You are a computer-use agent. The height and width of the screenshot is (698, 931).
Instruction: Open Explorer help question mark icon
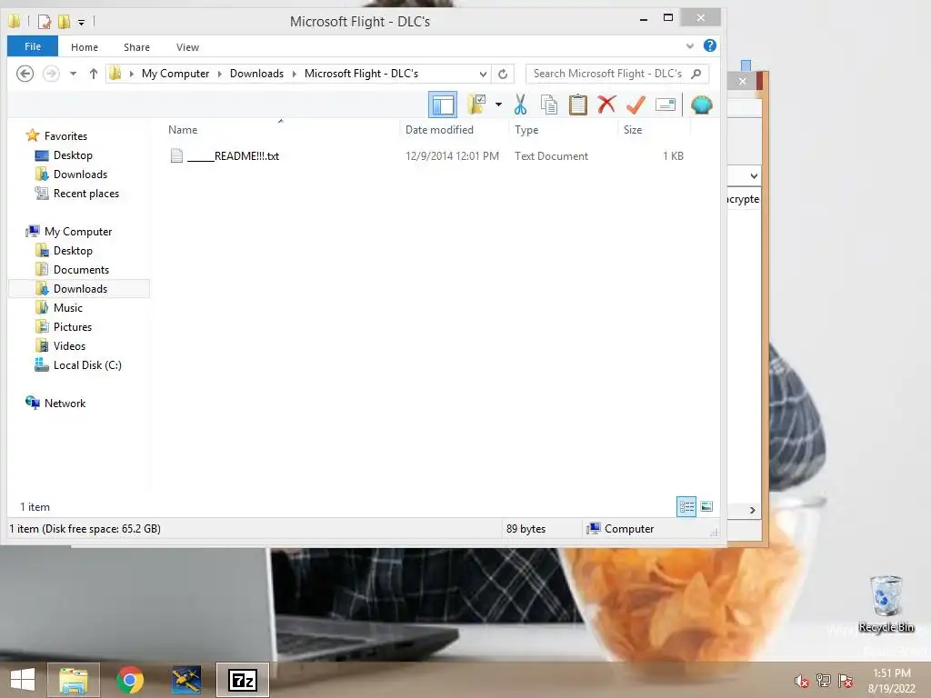(709, 45)
